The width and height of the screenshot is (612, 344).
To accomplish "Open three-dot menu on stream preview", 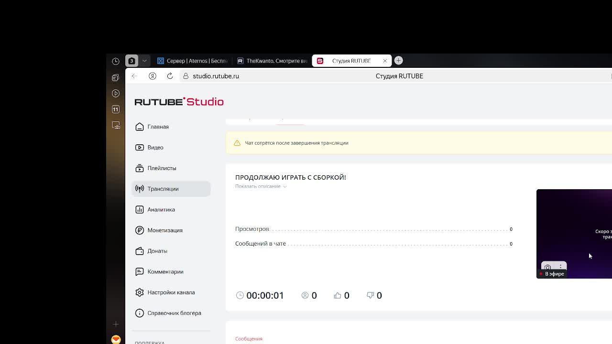I will pyautogui.click(x=561, y=267).
